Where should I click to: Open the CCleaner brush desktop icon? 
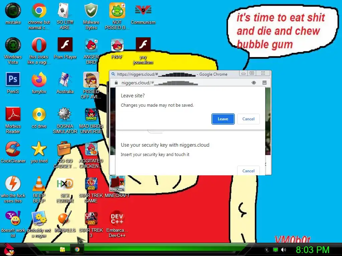tap(13, 149)
